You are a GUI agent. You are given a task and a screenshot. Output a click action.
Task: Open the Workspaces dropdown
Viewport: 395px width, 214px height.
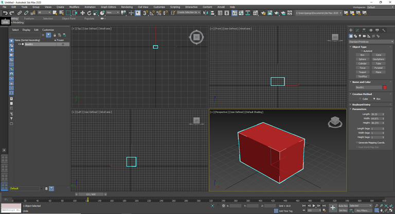tap(378, 7)
